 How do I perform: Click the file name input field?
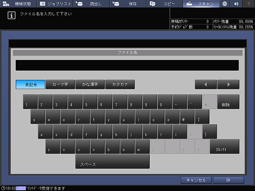point(127,65)
